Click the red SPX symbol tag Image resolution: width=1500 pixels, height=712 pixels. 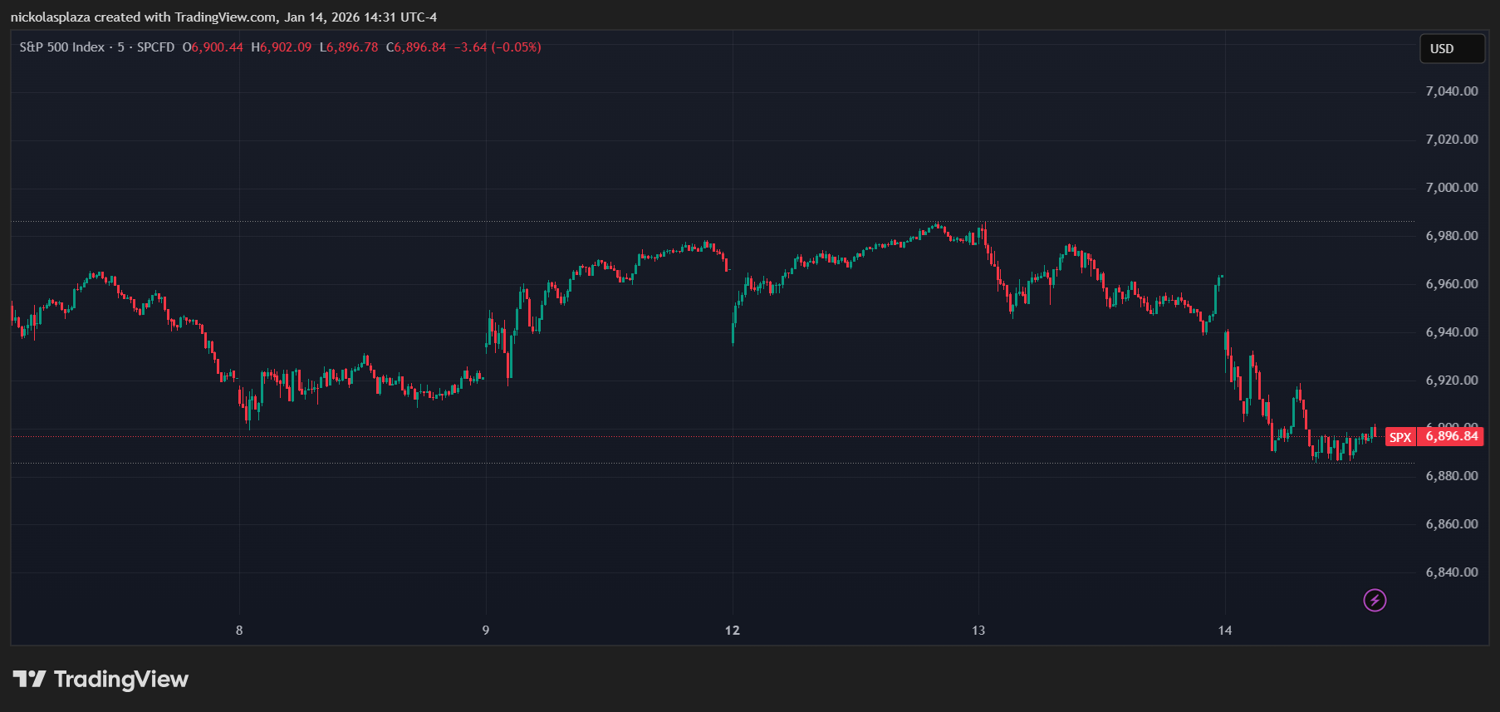(1400, 437)
